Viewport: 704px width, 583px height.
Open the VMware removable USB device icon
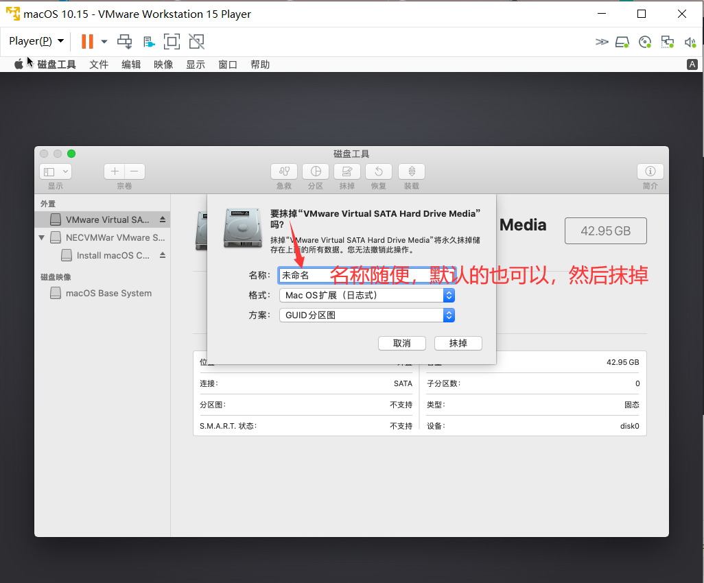click(148, 42)
